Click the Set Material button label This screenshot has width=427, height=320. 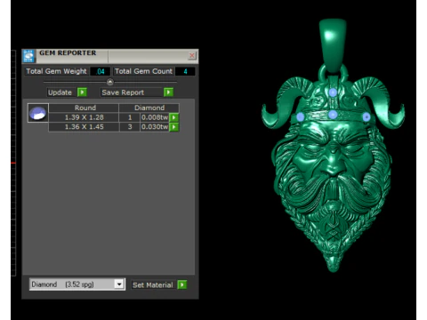pos(153,285)
